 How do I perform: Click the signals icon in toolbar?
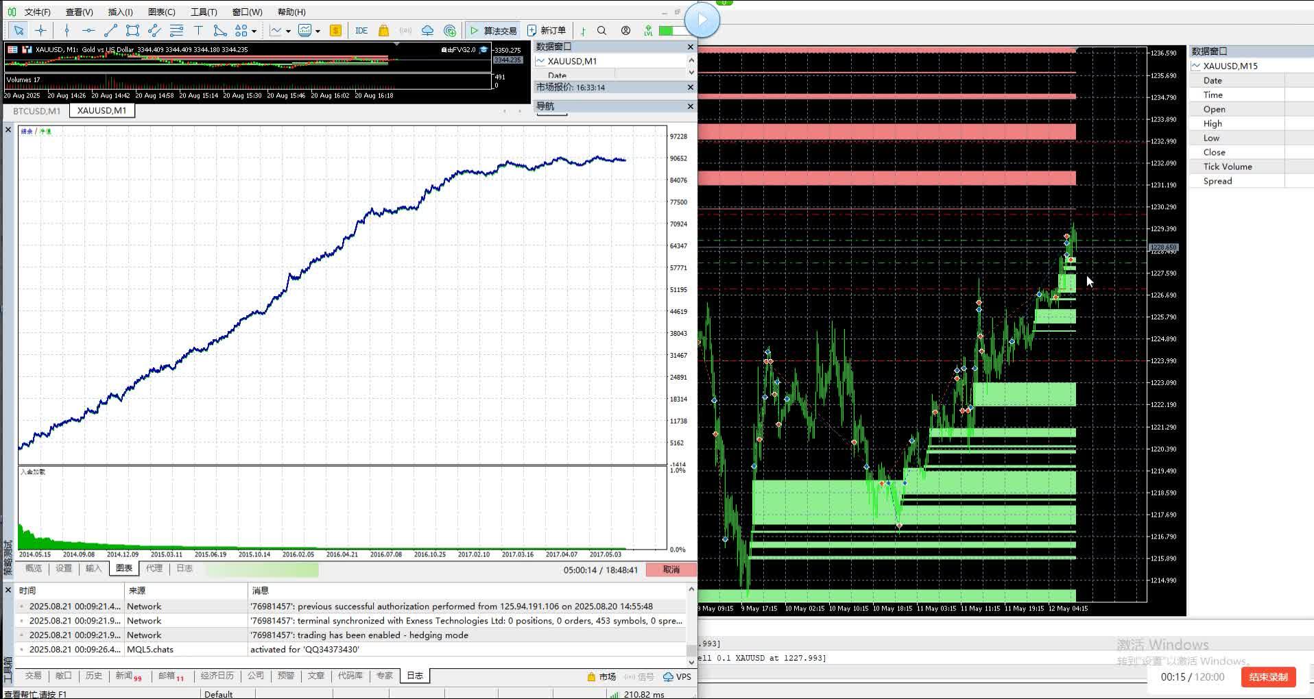point(405,30)
